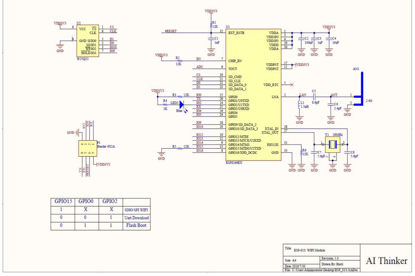Click the 'ANT' net label
The width and height of the screenshot is (415, 276).
[334, 94]
